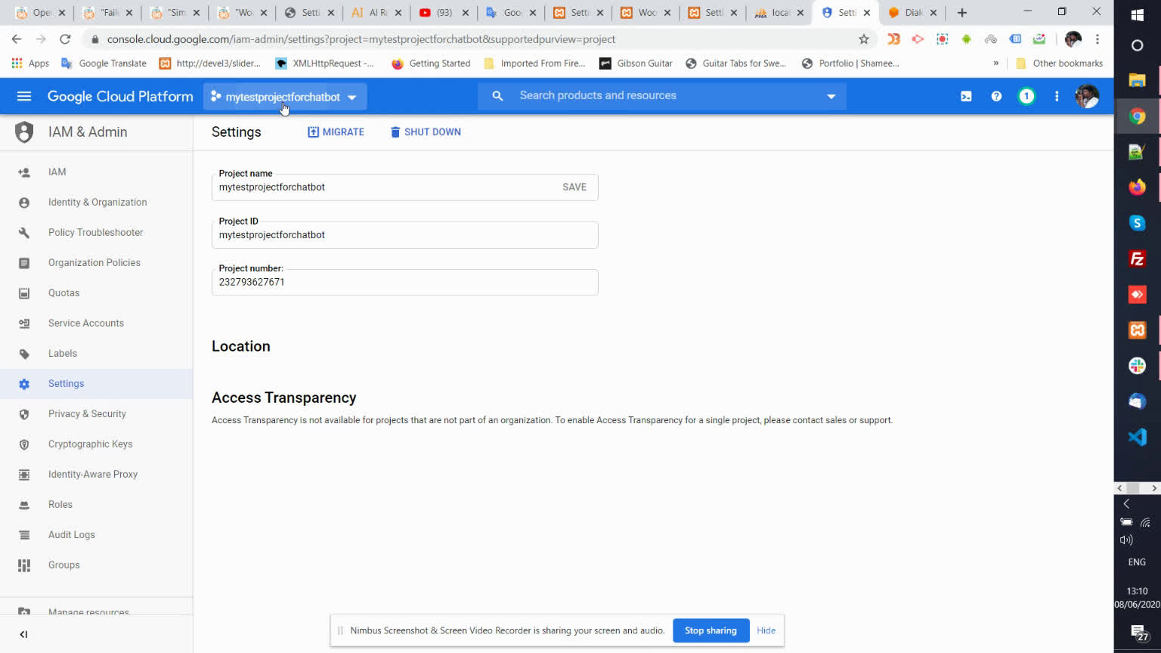Screen dimensions: 1161x653
Task: Click the Settings gear icon in sidebar
Action: click(x=24, y=384)
